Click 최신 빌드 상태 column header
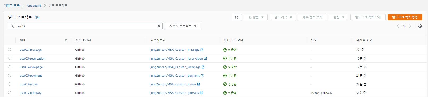This screenshot has height=97, width=428. [x=233, y=40]
